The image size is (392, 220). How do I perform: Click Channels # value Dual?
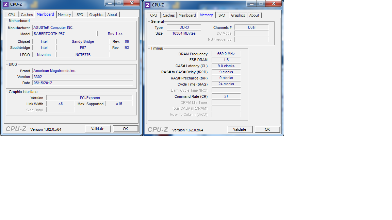coord(251,27)
